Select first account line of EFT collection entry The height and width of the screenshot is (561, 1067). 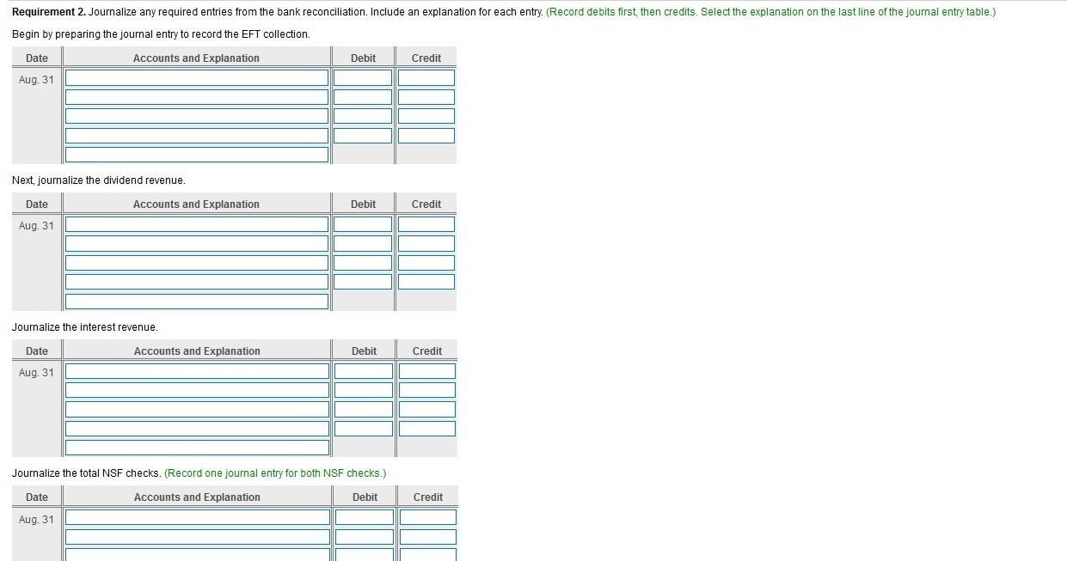pos(197,77)
